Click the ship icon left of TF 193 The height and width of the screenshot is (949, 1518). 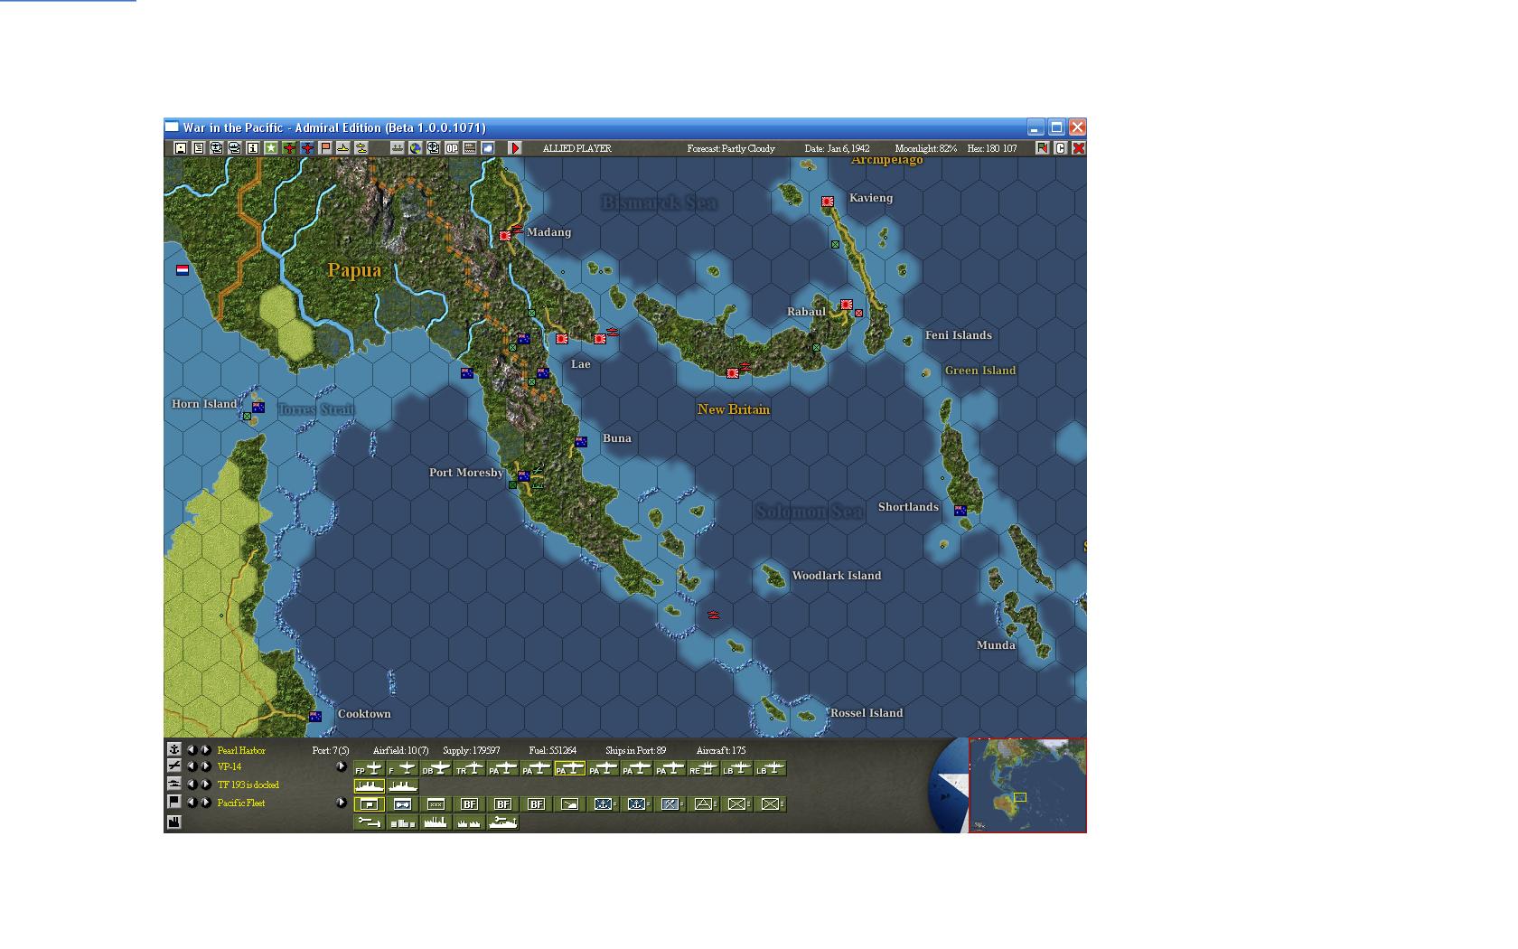click(x=174, y=784)
